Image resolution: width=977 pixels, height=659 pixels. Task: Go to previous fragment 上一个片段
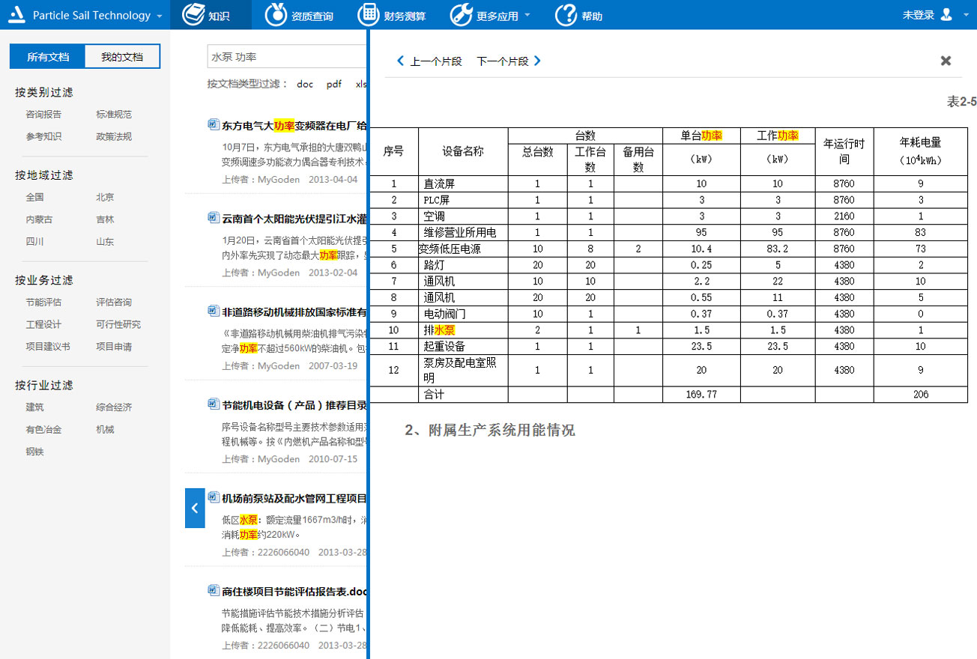[x=429, y=61]
